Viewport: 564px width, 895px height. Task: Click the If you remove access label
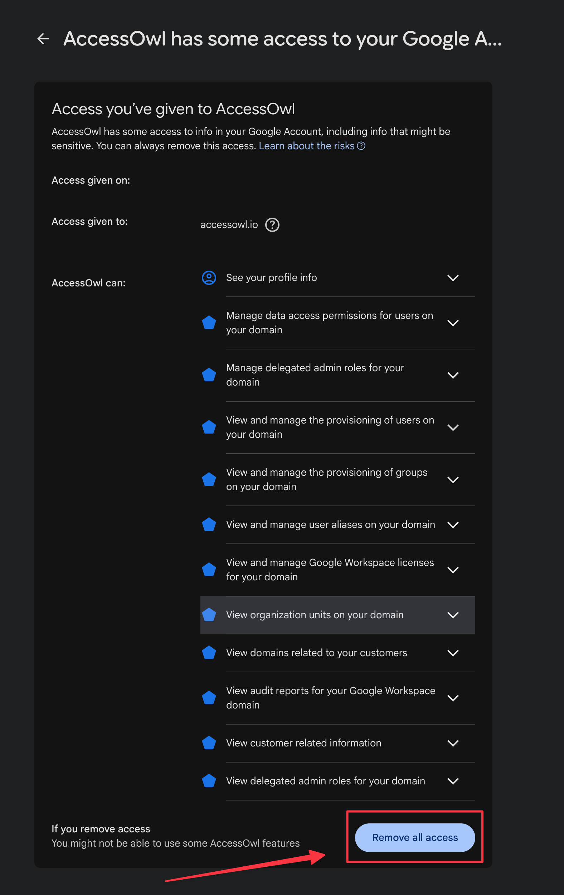coord(101,829)
